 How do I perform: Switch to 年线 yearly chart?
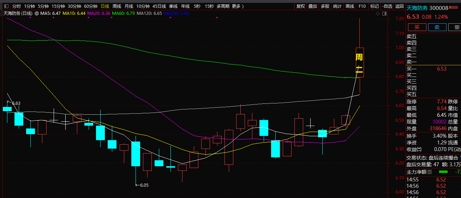[185, 6]
